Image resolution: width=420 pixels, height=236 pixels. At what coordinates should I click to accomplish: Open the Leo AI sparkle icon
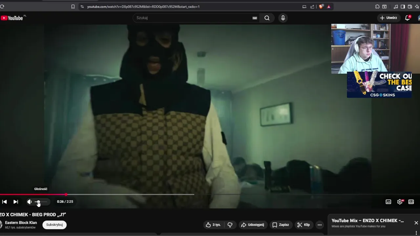(417, 7)
